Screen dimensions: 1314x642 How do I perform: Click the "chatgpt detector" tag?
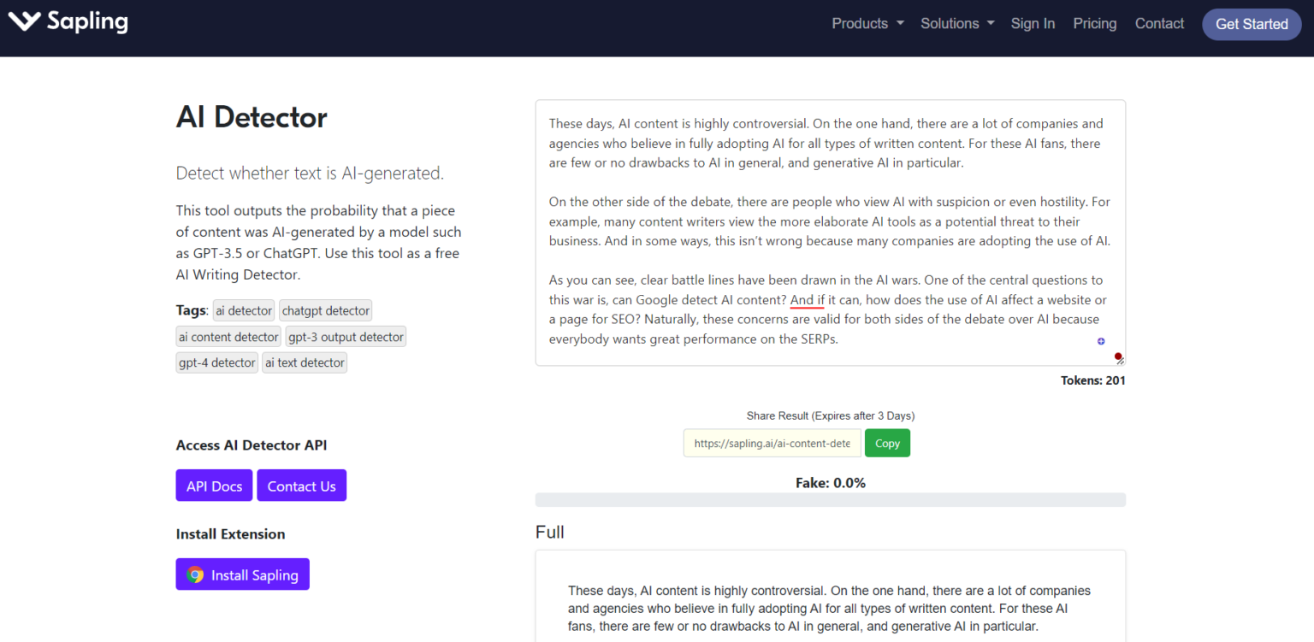[x=325, y=310]
